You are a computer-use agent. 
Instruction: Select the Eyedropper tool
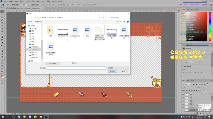click(x=2, y=29)
